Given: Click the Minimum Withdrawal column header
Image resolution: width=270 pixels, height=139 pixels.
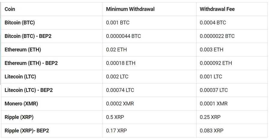Looking at the screenshot, I should 130,9.
